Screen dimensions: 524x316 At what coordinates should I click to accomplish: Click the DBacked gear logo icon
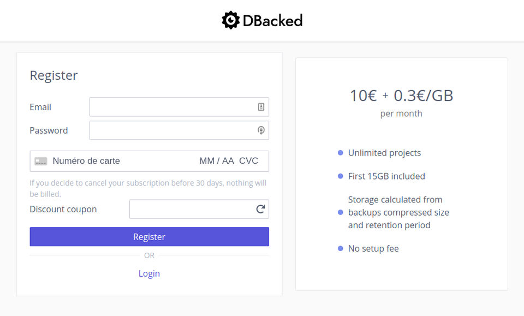click(230, 20)
